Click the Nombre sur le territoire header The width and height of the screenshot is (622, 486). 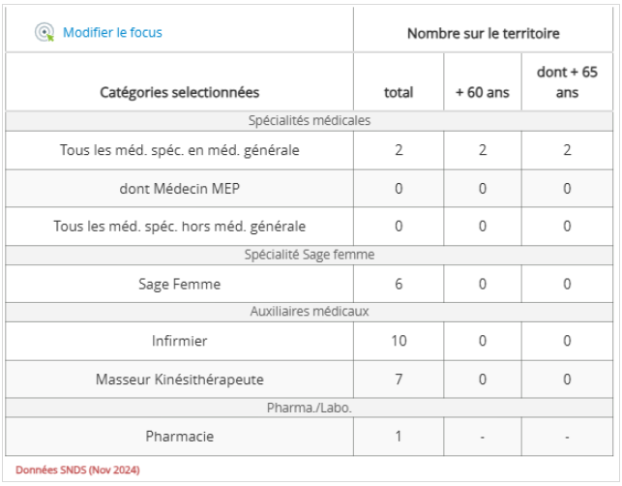483,33
